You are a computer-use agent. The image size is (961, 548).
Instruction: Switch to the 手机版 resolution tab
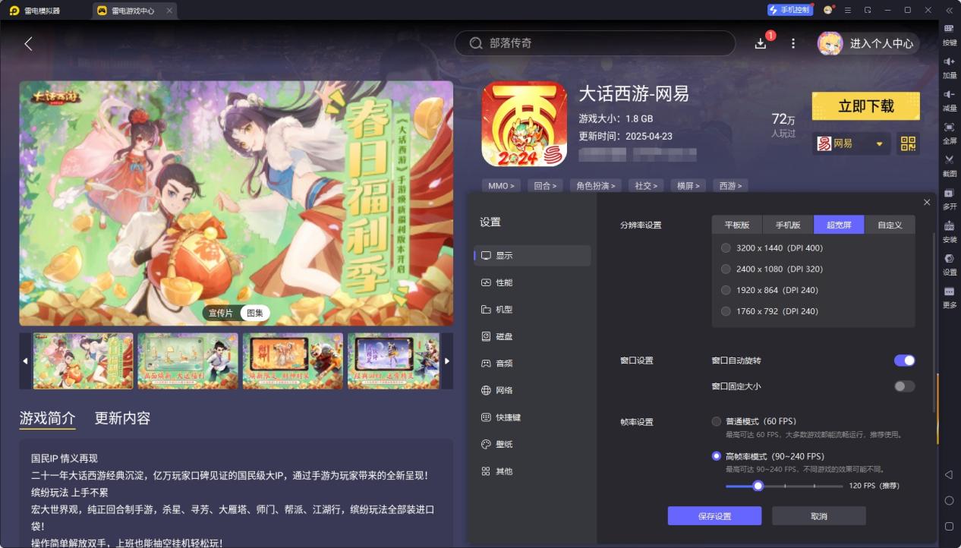point(788,225)
